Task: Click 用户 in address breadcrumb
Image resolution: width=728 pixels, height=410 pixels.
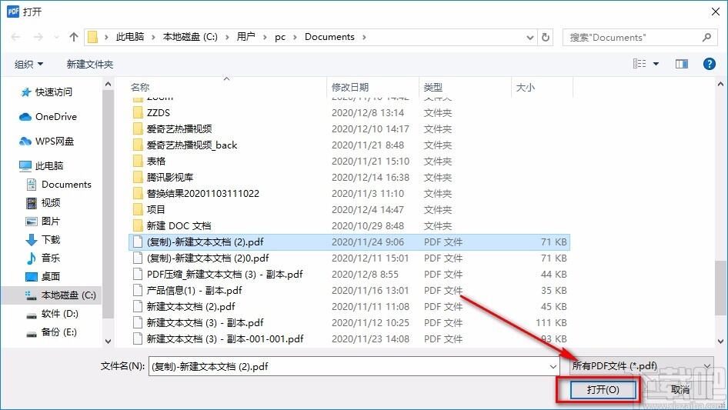Action: 246,37
